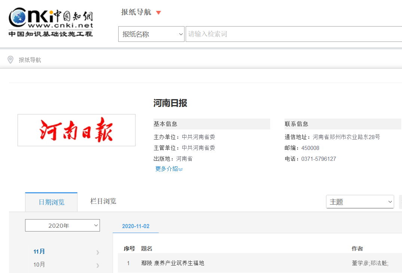
Task: Focus the 请输入检索词 search box
Action: pyautogui.click(x=294, y=34)
